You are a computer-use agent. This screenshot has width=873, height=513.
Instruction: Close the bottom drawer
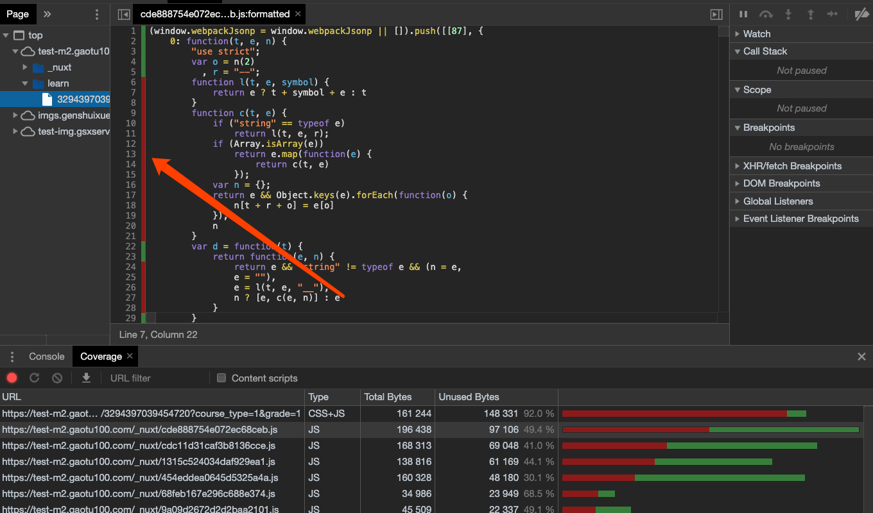[x=861, y=357]
